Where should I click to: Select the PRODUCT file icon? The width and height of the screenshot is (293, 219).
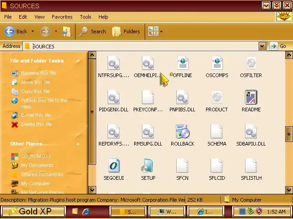(217, 97)
